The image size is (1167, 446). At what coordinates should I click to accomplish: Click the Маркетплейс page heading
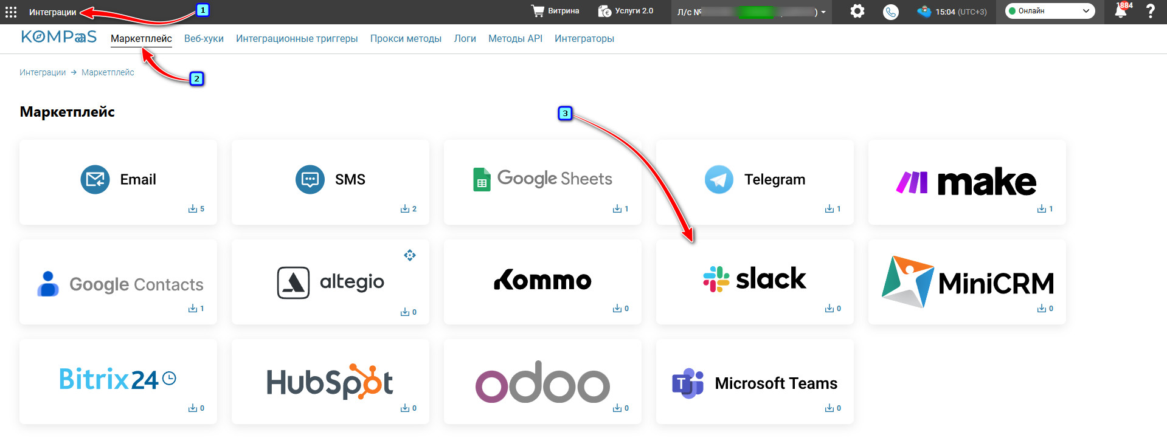(68, 112)
